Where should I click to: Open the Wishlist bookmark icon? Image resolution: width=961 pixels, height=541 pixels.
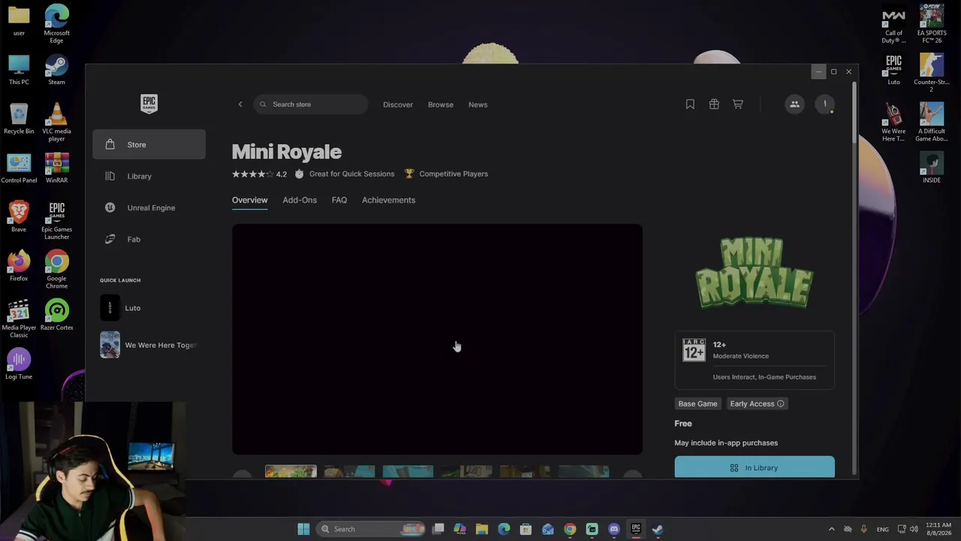(690, 104)
